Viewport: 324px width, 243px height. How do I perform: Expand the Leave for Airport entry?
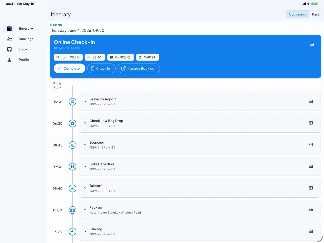coord(85,101)
